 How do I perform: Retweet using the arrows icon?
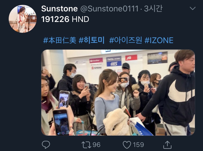[x=86, y=145]
